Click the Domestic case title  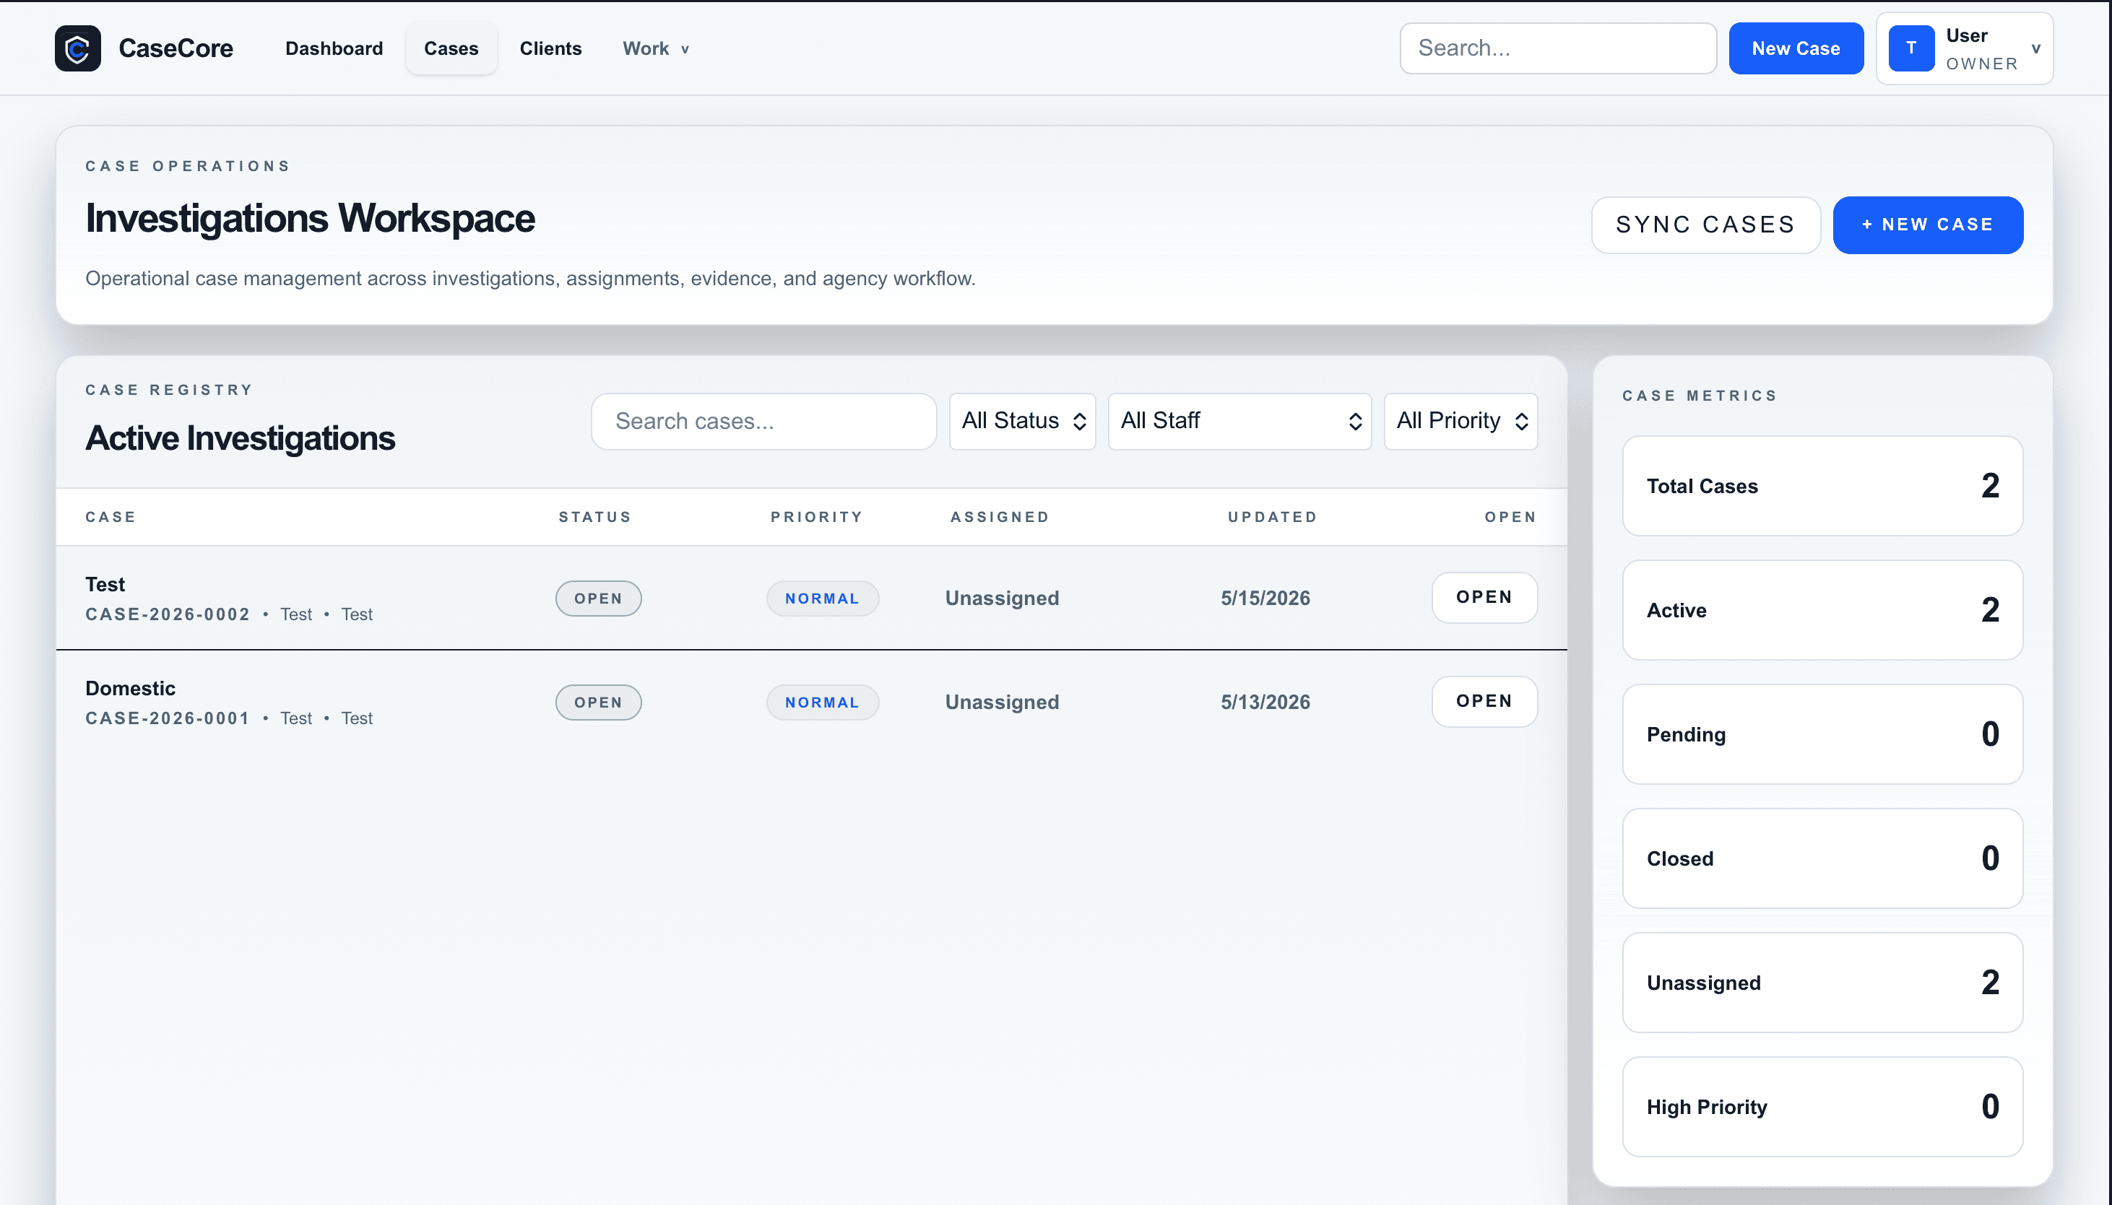tap(131, 689)
